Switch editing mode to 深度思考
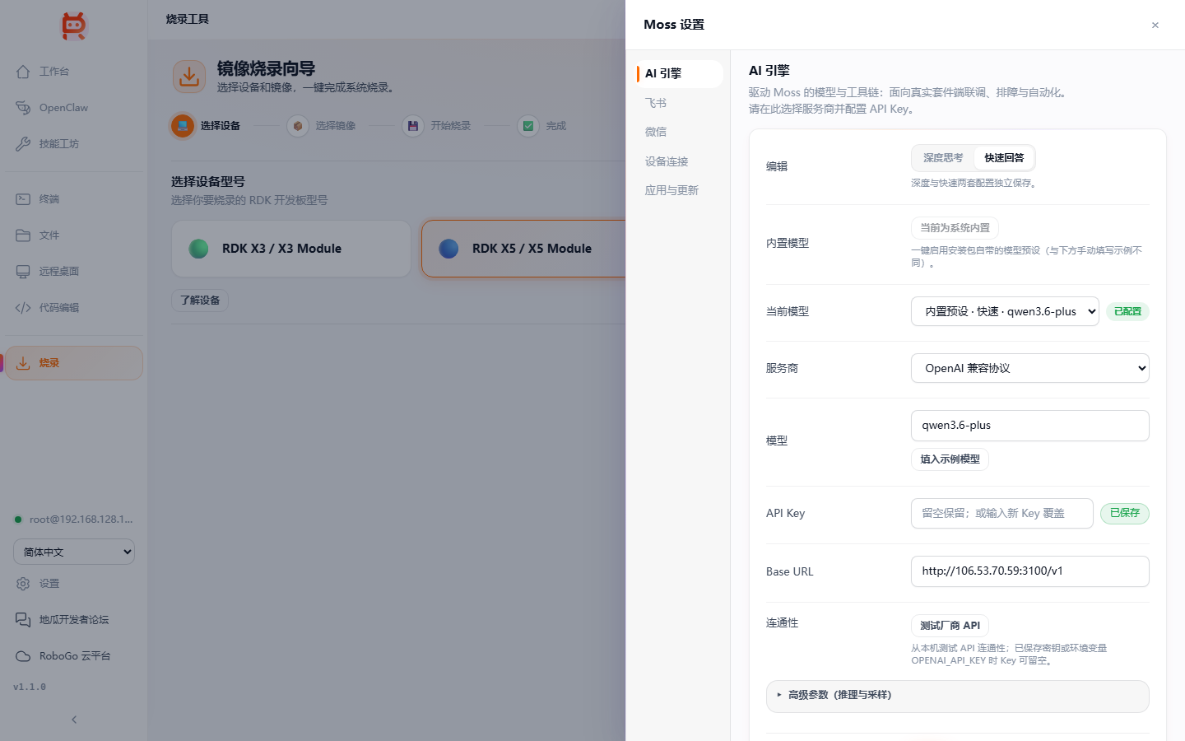 (943, 158)
